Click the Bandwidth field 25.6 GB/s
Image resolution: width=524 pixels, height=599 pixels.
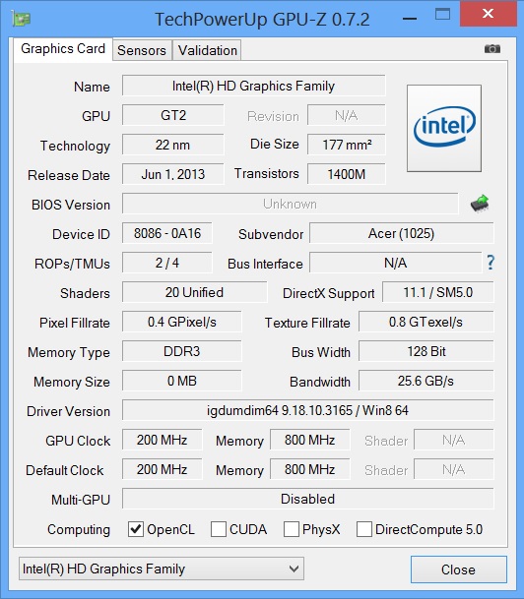[x=426, y=381]
